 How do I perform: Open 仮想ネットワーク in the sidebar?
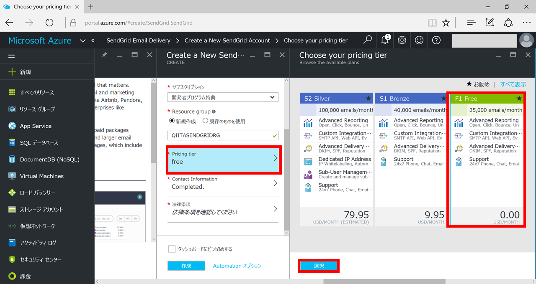pos(47,226)
